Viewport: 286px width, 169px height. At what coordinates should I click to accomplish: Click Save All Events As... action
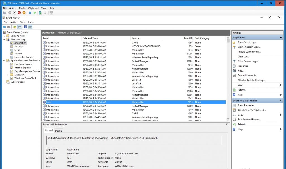coord(248,75)
